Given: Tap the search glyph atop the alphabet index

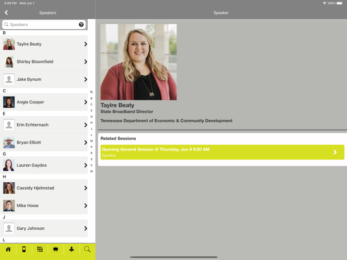Looking at the screenshot, I should coord(91,92).
